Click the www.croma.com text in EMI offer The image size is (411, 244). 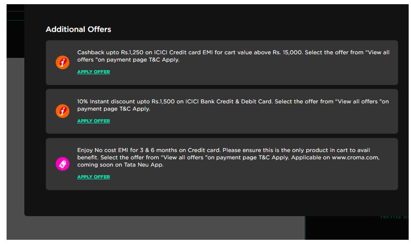(x=355, y=158)
